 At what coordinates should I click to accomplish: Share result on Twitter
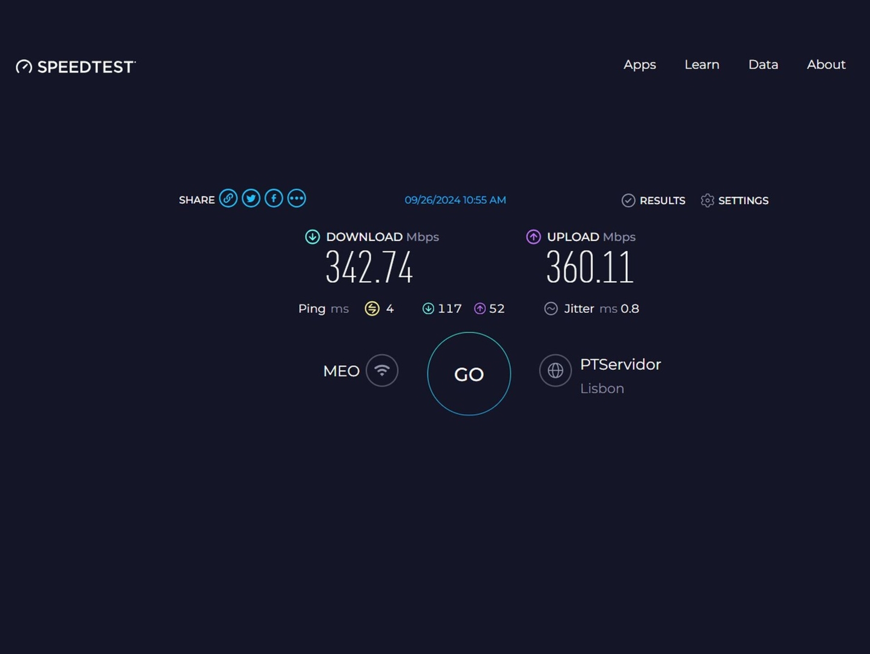pyautogui.click(x=251, y=199)
